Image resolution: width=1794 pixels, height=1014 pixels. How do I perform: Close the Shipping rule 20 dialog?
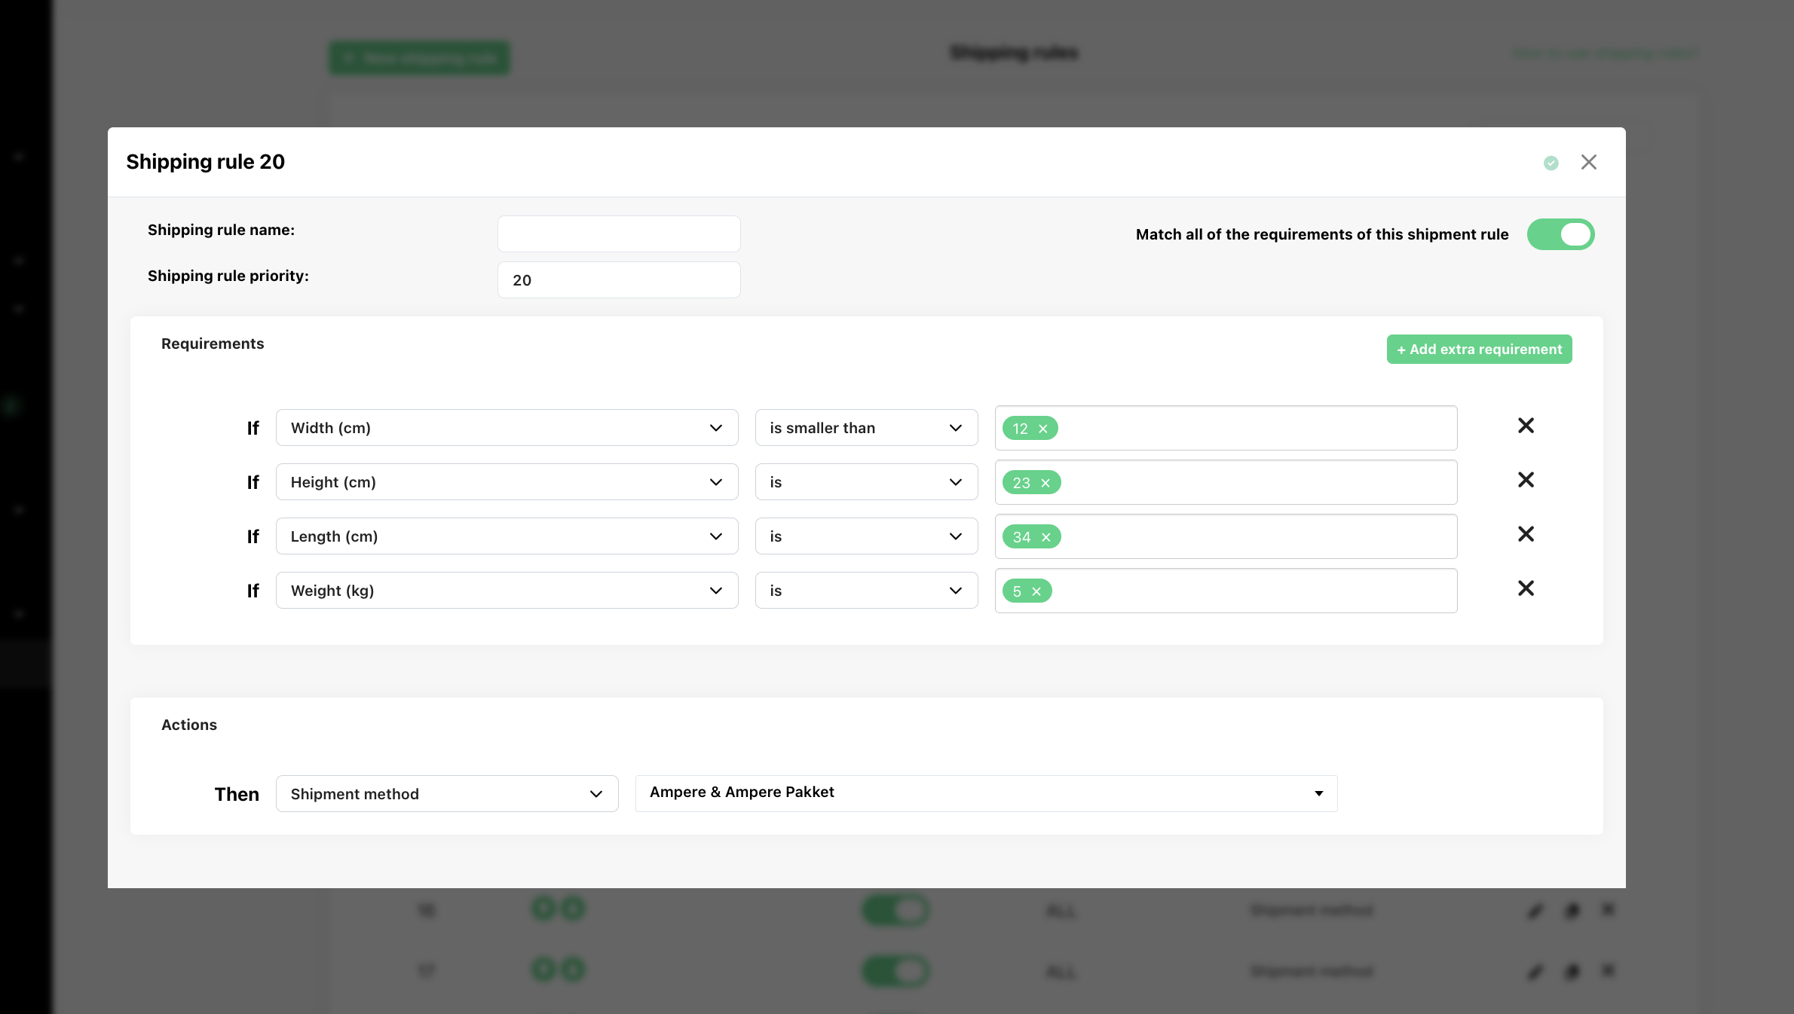(x=1588, y=162)
